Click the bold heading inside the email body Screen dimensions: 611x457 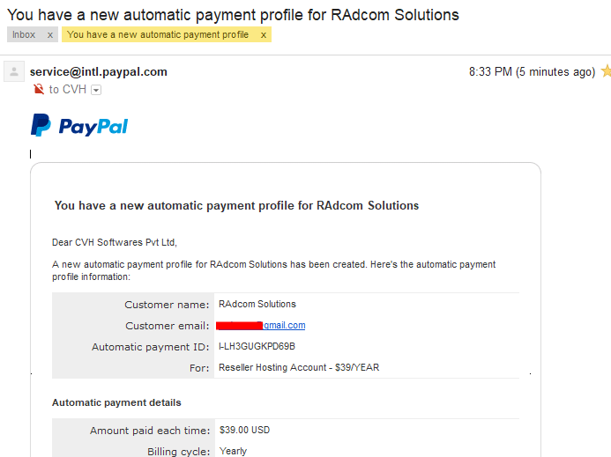point(236,205)
